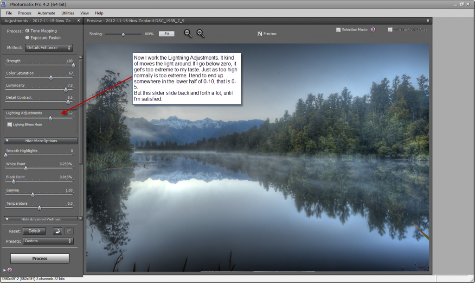The width and height of the screenshot is (475, 283).
Task: Open the Automate menu
Action: (x=46, y=13)
